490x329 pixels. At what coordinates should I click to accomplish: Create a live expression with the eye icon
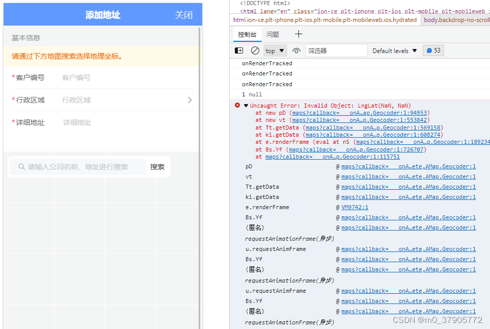(295, 50)
